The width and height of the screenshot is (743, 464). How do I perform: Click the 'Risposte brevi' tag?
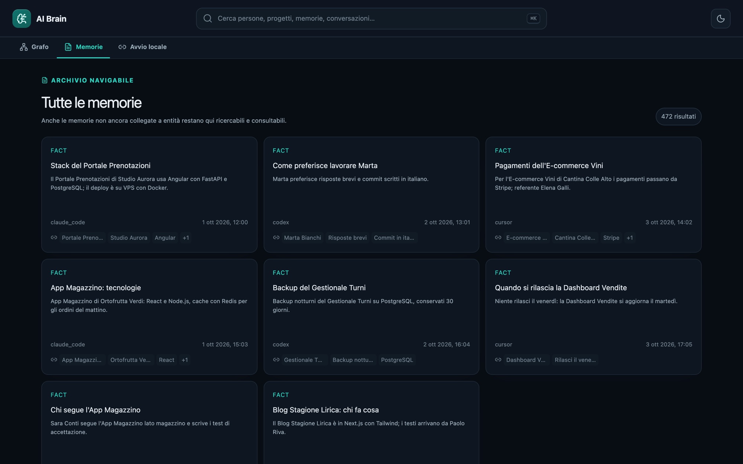click(x=347, y=238)
